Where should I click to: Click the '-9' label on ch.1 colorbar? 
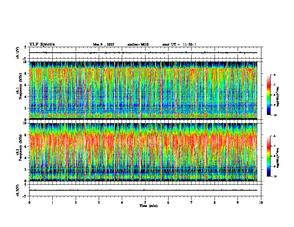pos(274,105)
